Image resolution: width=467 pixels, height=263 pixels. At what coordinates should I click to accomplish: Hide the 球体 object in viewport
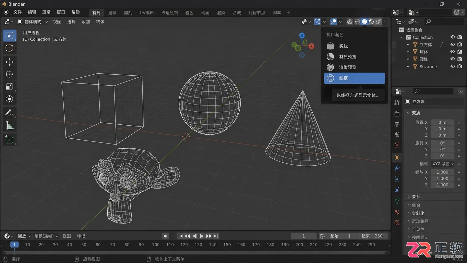453,52
